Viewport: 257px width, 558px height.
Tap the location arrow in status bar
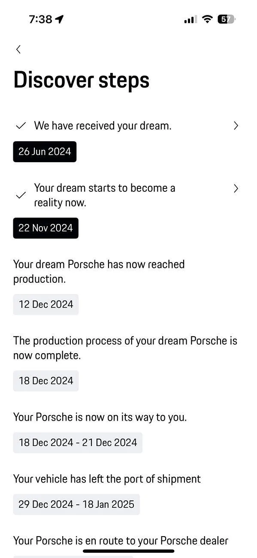click(59, 19)
